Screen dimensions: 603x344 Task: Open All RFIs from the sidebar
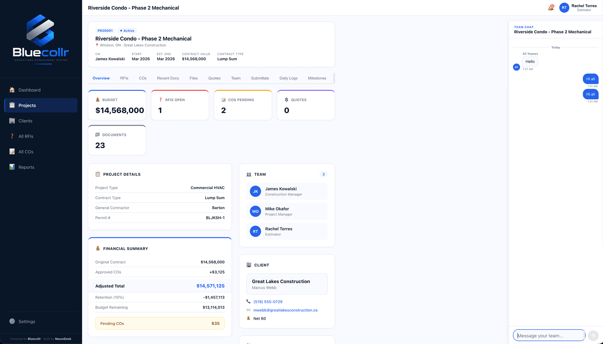coord(26,136)
